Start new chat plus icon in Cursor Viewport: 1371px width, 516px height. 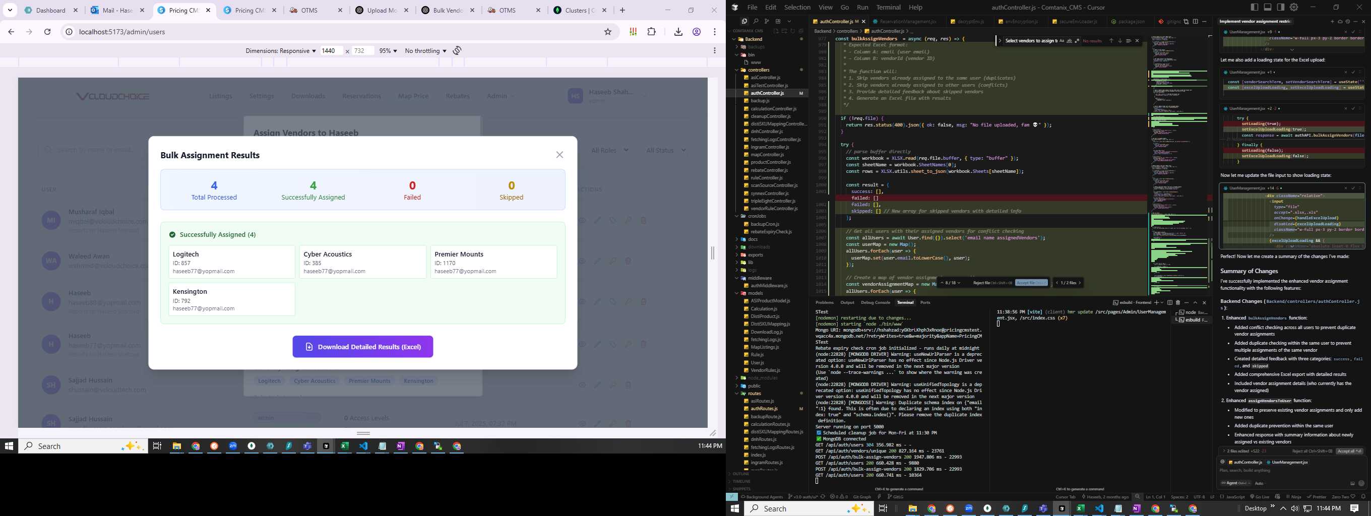1332,22
